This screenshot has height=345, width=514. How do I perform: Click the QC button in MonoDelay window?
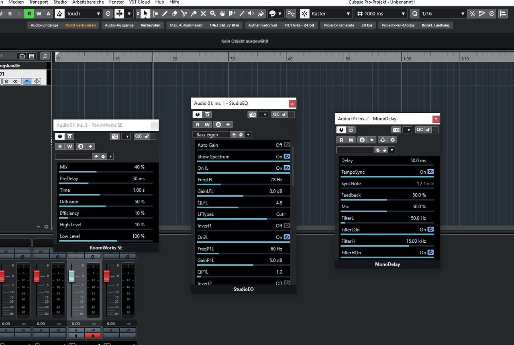tap(420, 130)
